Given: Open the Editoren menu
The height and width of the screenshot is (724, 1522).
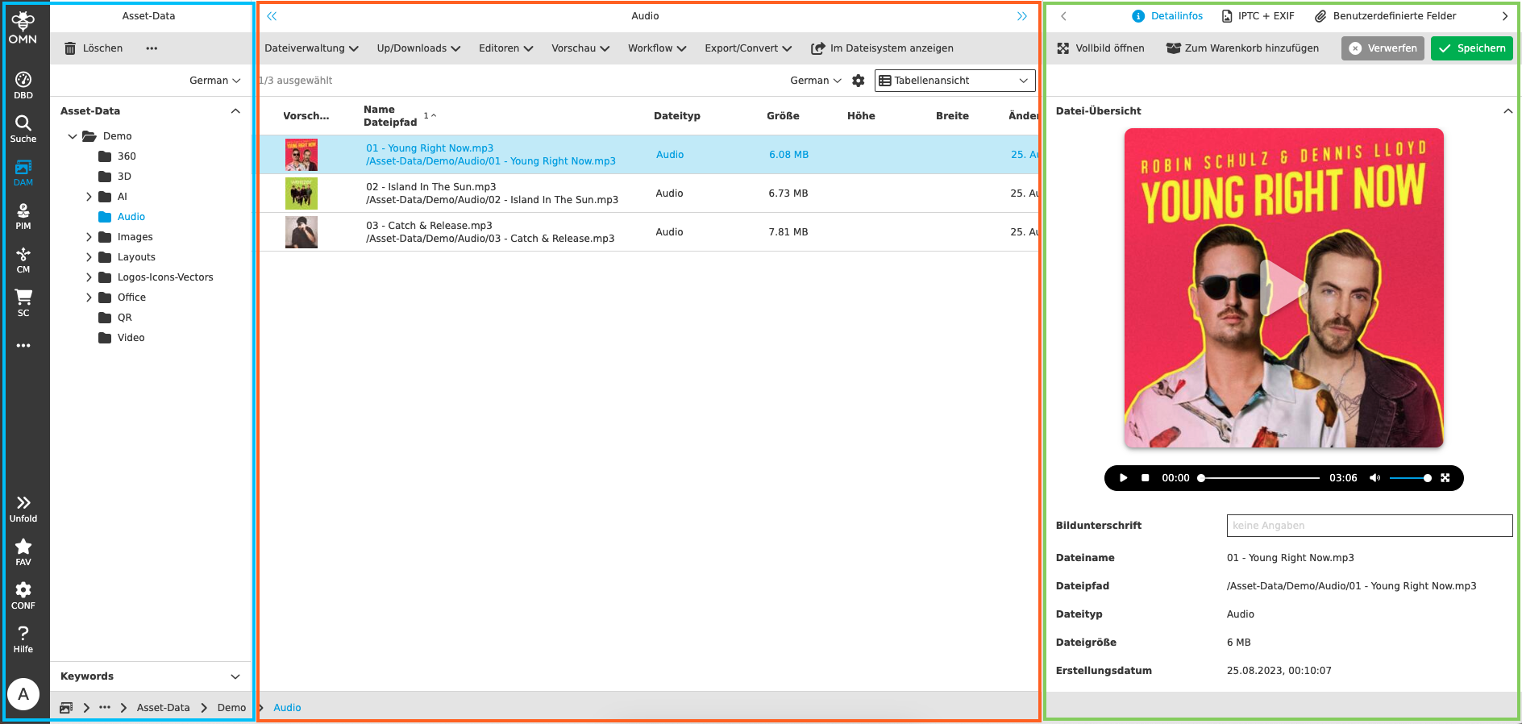Looking at the screenshot, I should point(505,48).
